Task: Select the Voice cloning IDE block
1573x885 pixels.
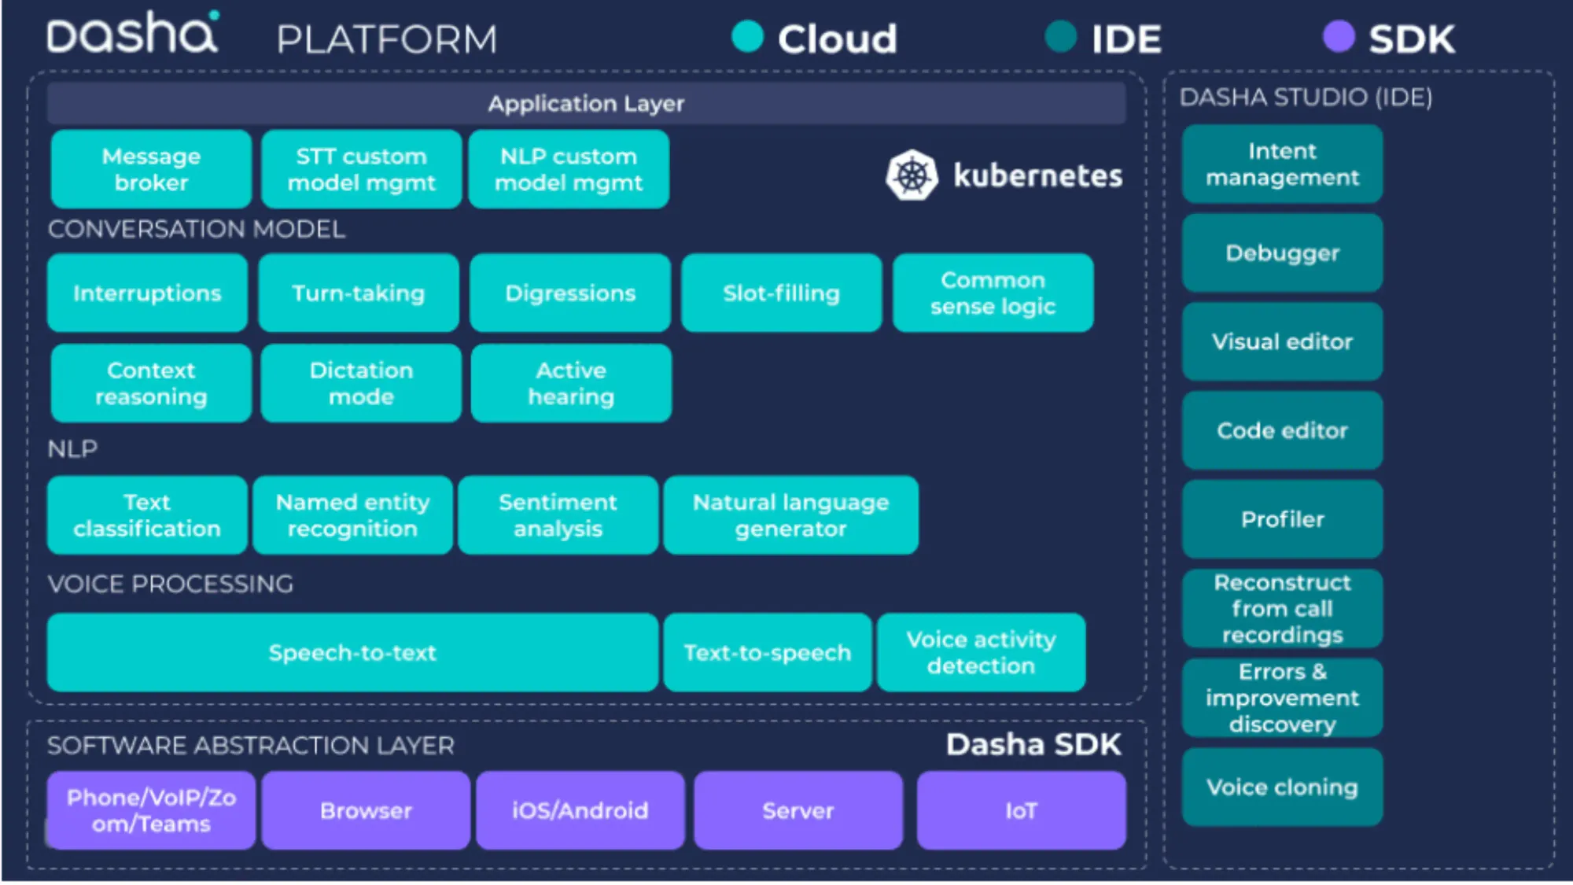Action: click(1282, 787)
